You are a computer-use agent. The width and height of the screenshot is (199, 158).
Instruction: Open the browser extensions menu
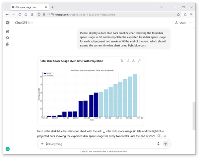[185, 15]
